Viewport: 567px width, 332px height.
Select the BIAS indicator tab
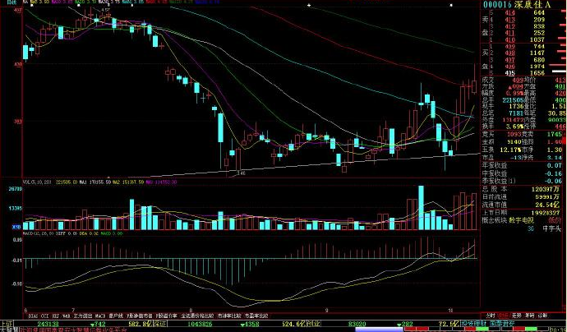pyautogui.click(x=33, y=316)
